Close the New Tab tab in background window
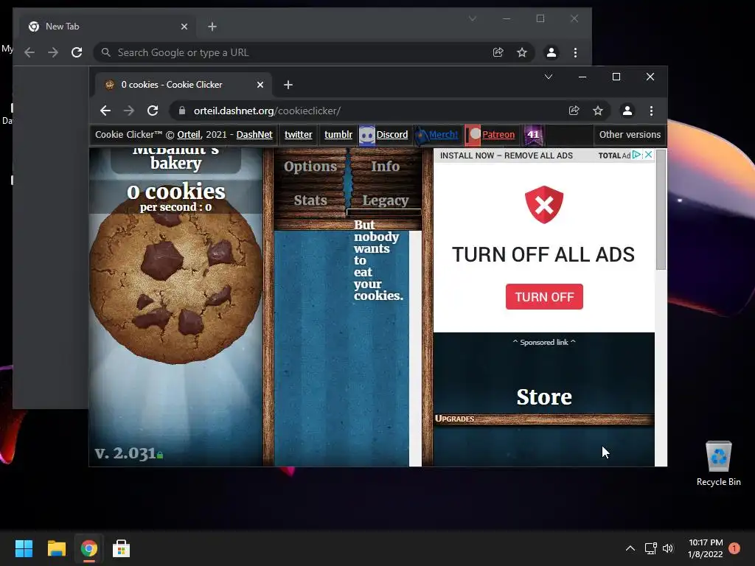This screenshot has height=566, width=755. pyautogui.click(x=184, y=27)
